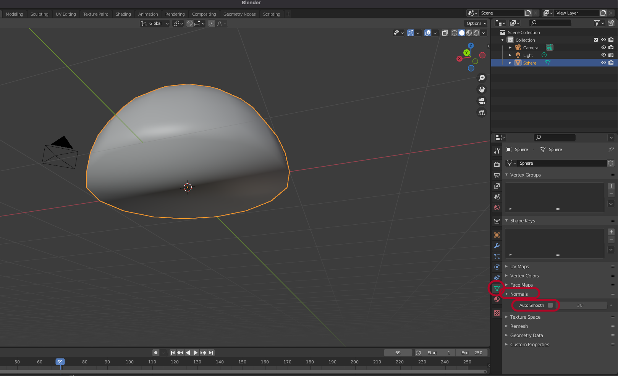Toggle the snapping magnet button
The height and width of the screenshot is (376, 618).
[x=190, y=23]
